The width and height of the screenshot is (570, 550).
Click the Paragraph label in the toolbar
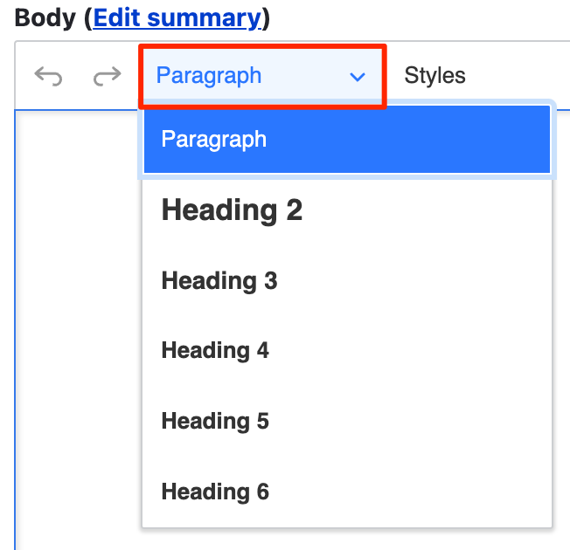209,76
